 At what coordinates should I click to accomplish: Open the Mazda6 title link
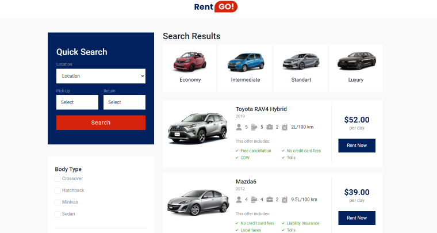tap(246, 181)
